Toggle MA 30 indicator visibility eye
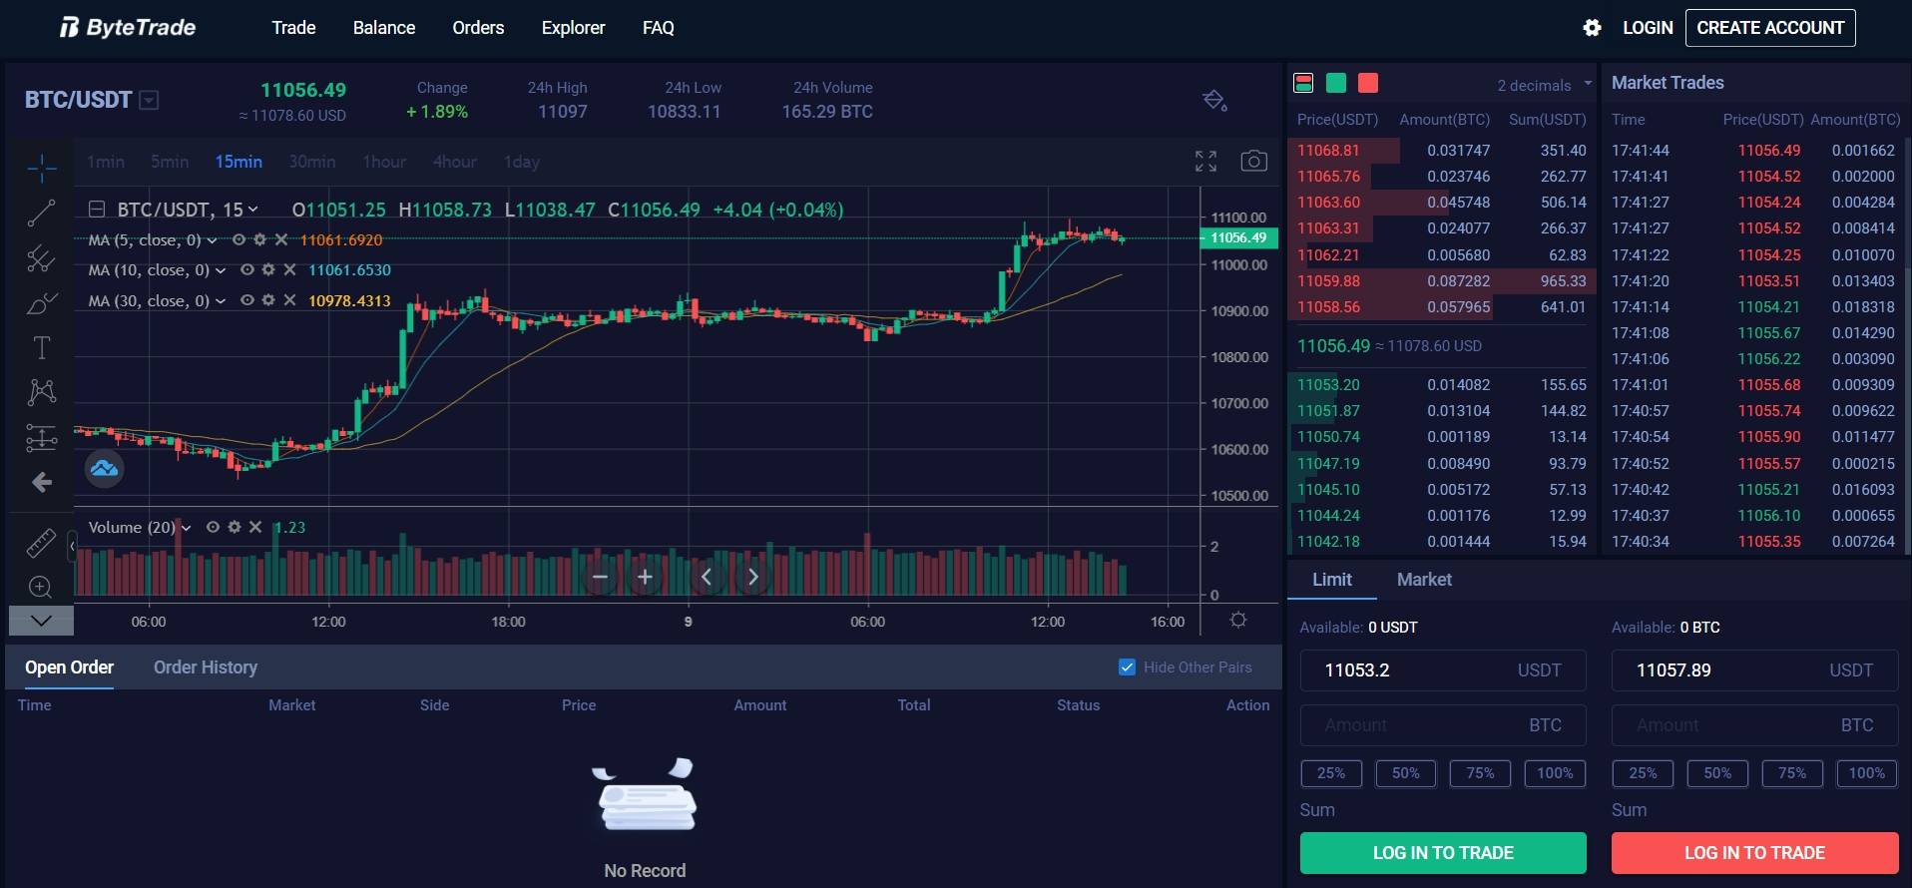This screenshot has width=1912, height=888. click(246, 300)
